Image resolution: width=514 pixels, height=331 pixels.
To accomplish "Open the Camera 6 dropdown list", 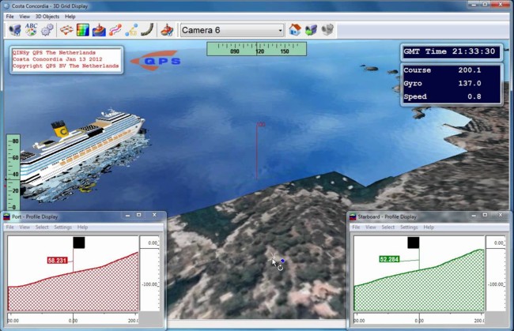I will pos(232,31).
